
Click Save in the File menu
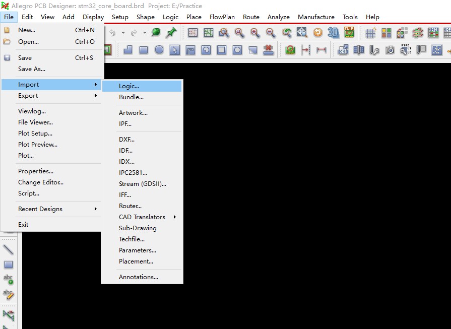pos(52,57)
